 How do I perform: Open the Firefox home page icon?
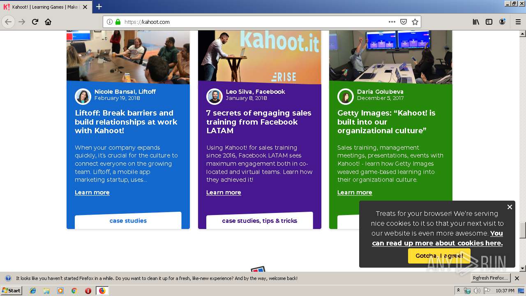click(x=48, y=22)
